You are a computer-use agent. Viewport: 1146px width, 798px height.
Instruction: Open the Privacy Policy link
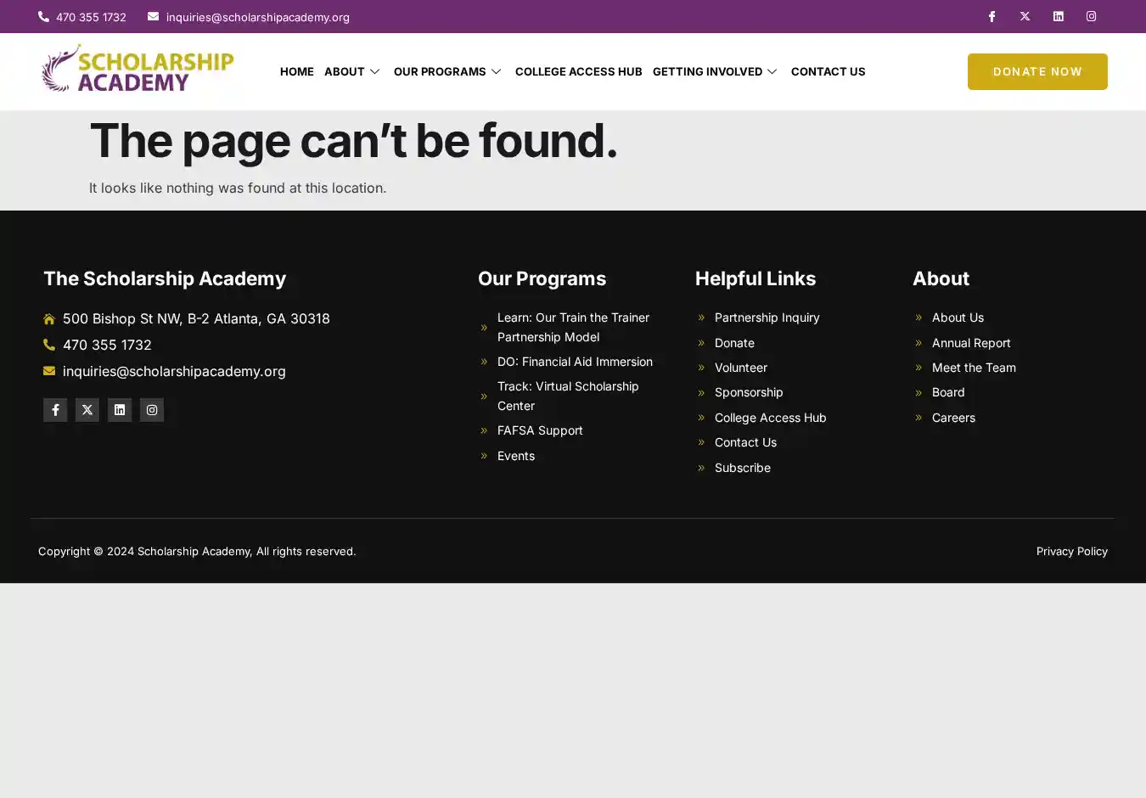click(x=1071, y=551)
